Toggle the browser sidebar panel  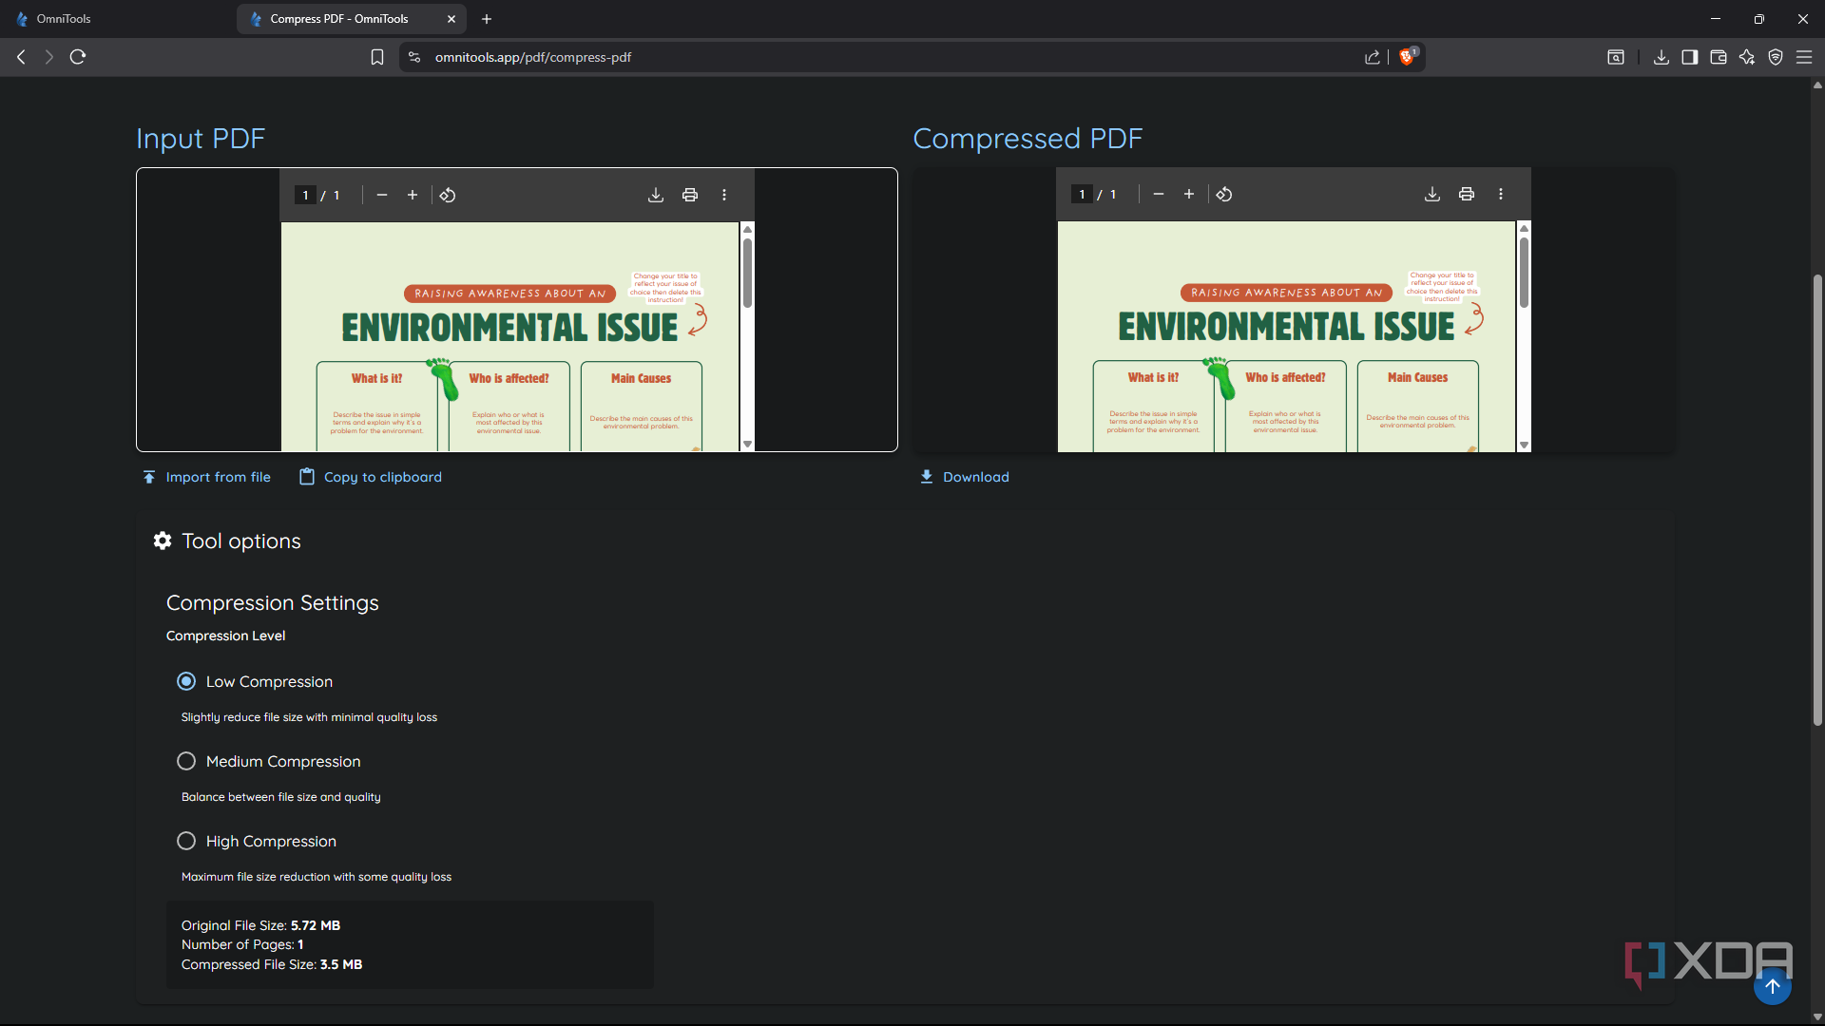(1690, 57)
